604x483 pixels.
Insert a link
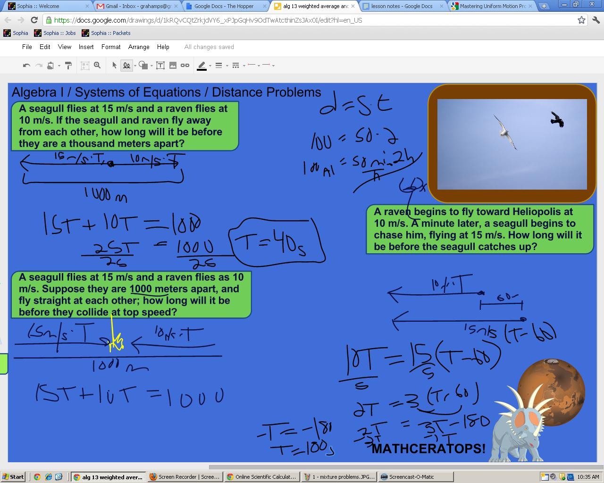click(185, 65)
